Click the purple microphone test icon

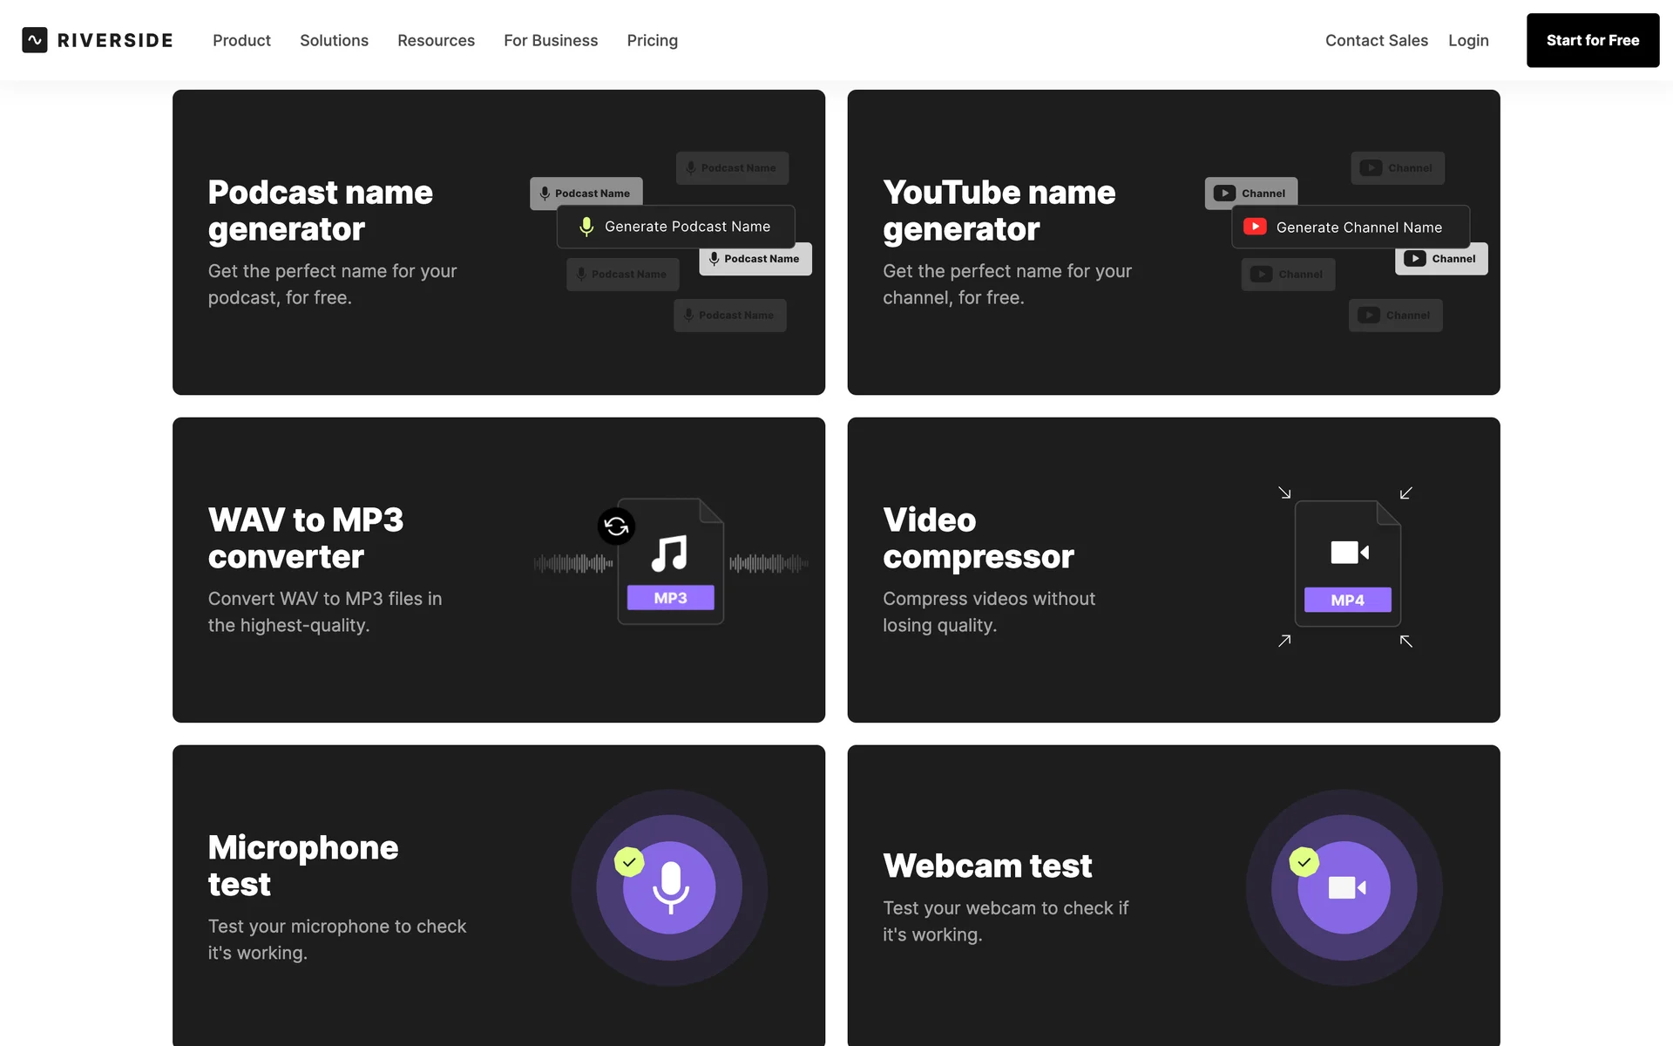pos(669,887)
